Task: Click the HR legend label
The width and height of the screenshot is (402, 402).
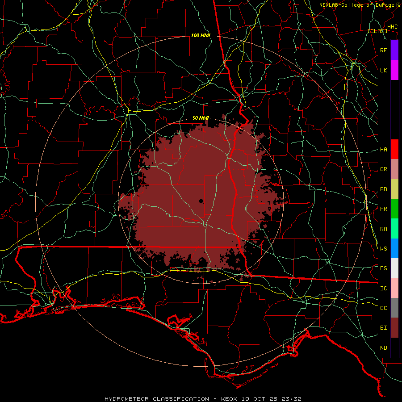Action: 383,209
